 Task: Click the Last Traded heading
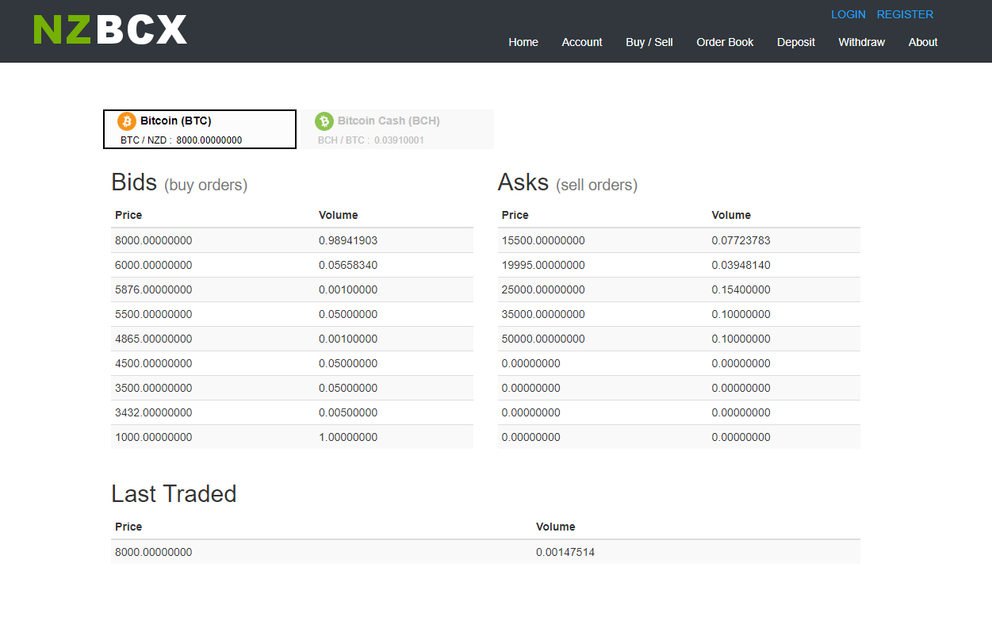pos(174,494)
